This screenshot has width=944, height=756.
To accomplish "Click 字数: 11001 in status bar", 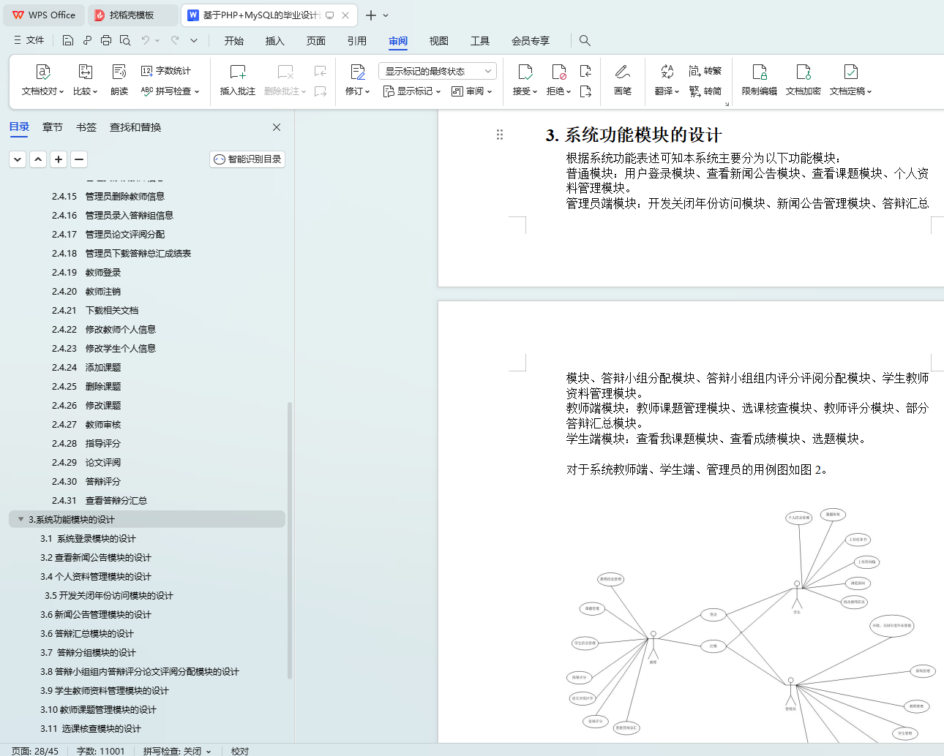I will tap(101, 751).
